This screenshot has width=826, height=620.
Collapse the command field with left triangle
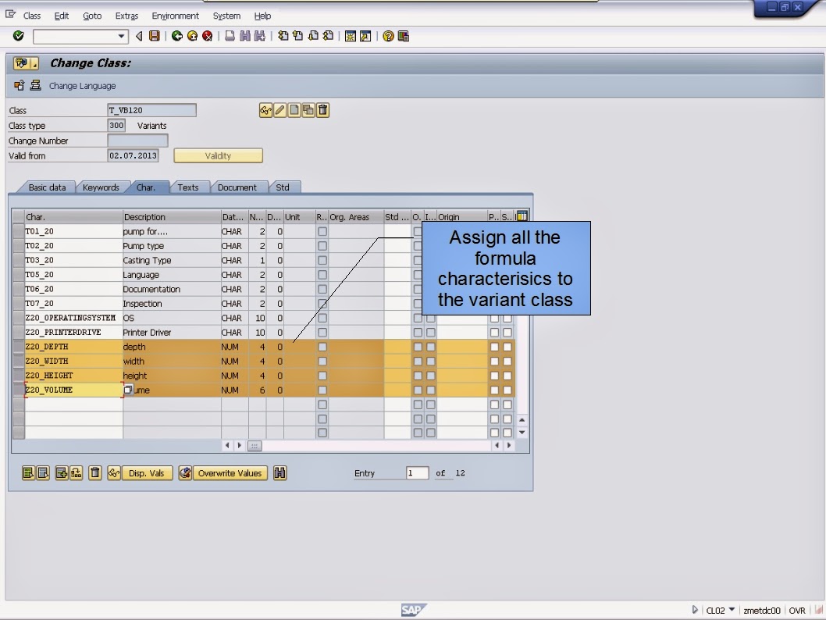click(139, 36)
